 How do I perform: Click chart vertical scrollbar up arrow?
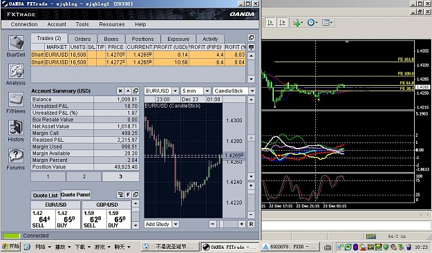pyautogui.click(x=251, y=100)
